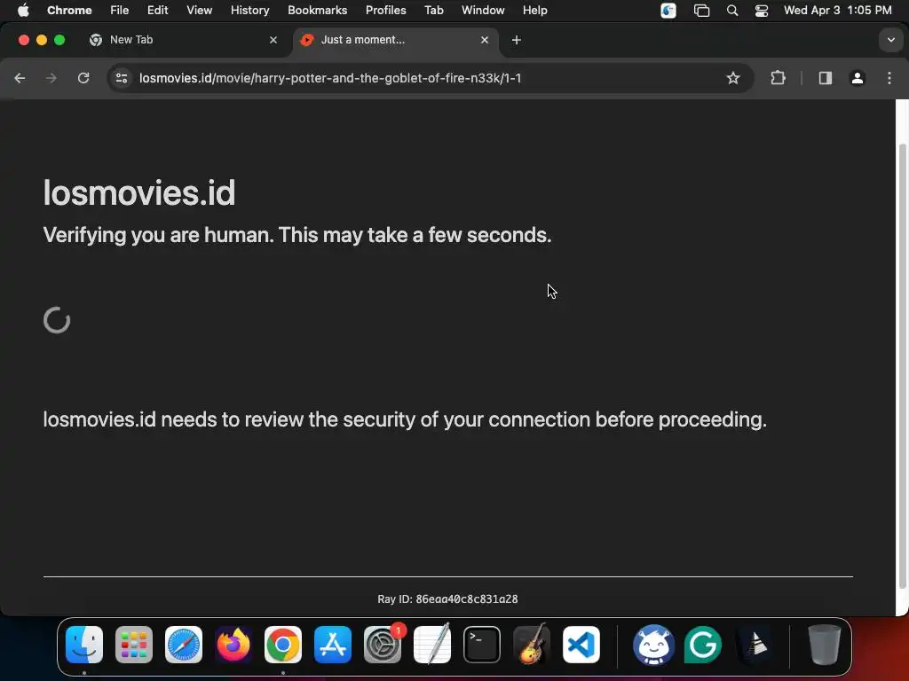909x681 pixels.
Task: View site information icon in address bar
Action: coord(121,78)
